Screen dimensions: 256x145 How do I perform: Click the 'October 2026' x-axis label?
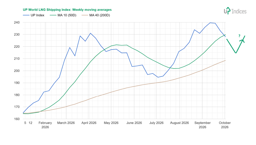coord(225,125)
